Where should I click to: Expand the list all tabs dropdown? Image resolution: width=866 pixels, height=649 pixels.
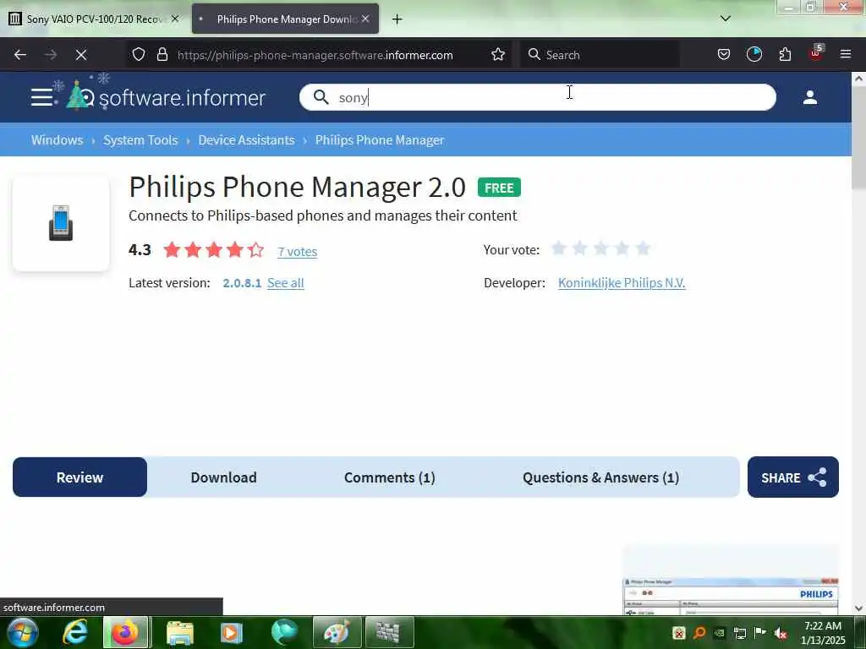725,19
